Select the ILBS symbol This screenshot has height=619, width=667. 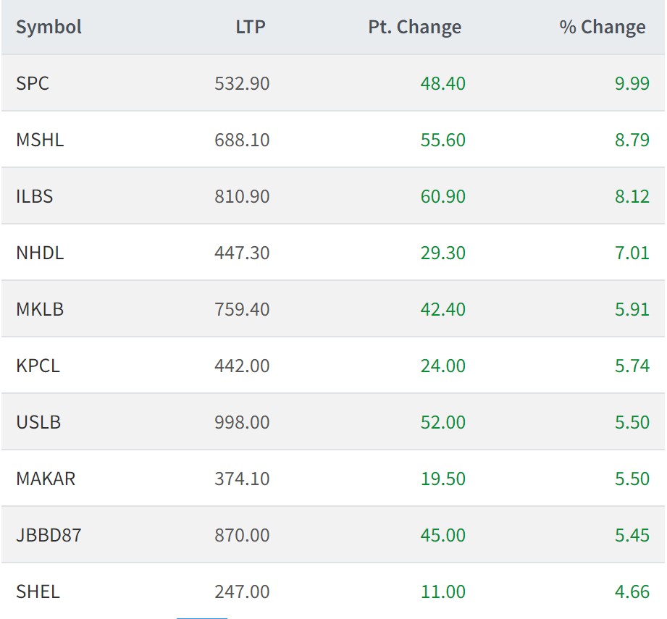click(35, 196)
